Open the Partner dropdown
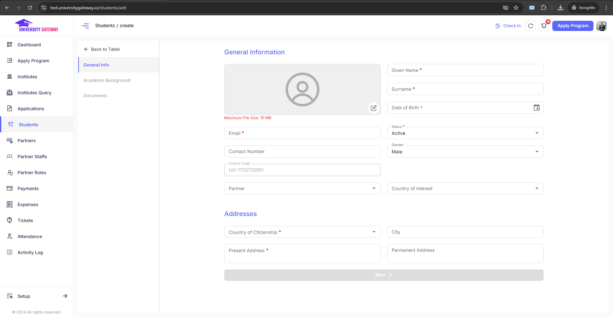Image resolution: width=613 pixels, height=317 pixels. coord(302,189)
